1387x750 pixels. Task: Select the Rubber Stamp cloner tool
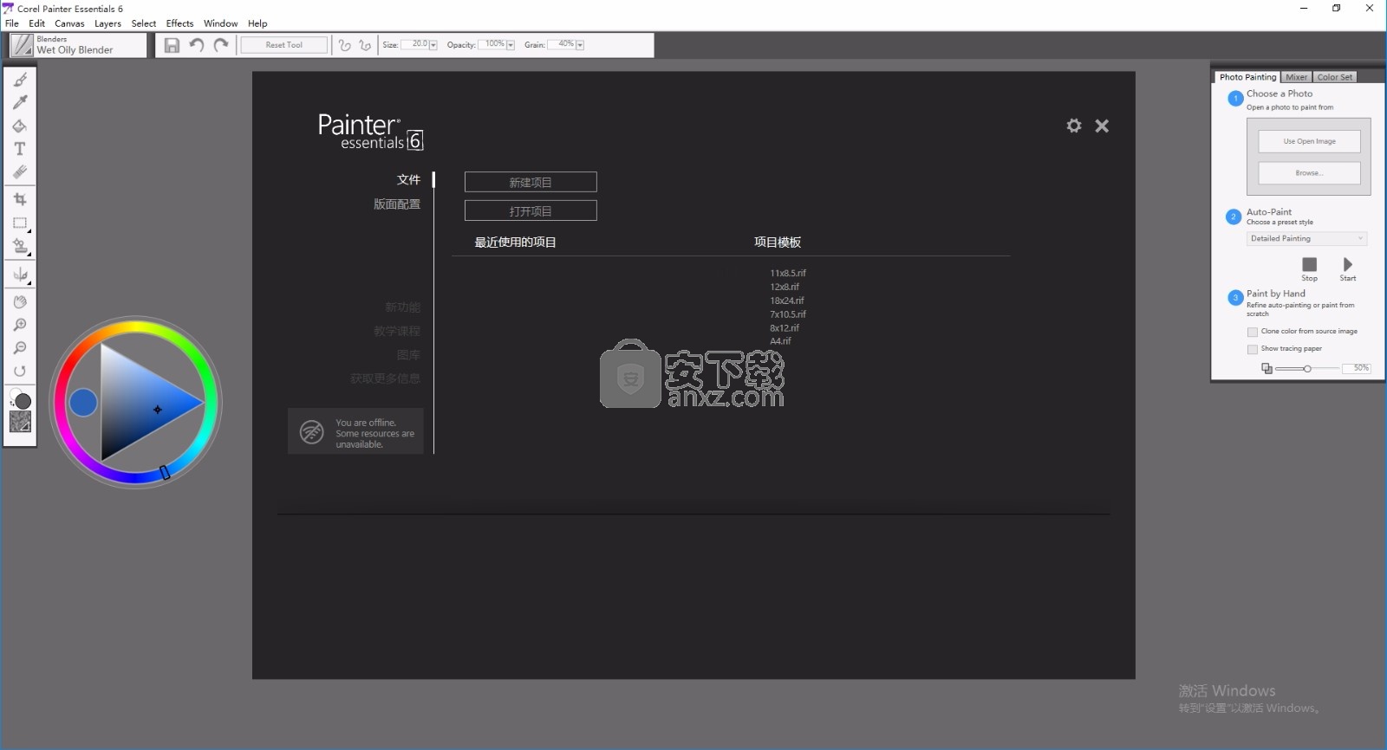tap(20, 247)
